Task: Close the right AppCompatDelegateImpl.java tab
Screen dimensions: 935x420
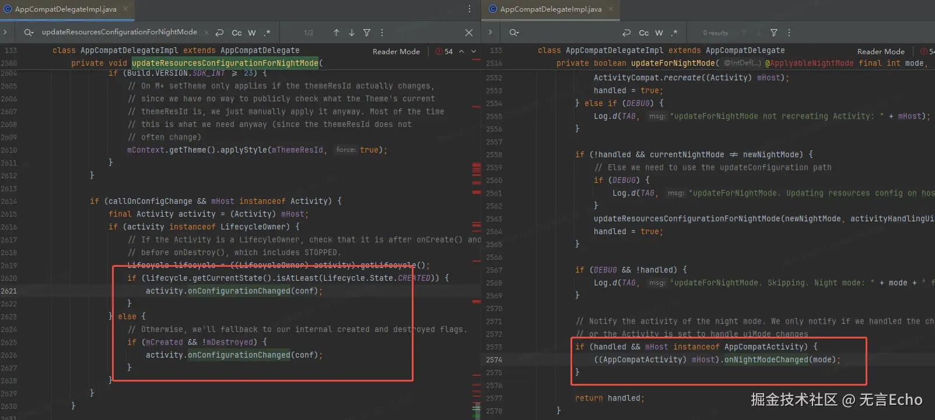Action: pyautogui.click(x=611, y=9)
